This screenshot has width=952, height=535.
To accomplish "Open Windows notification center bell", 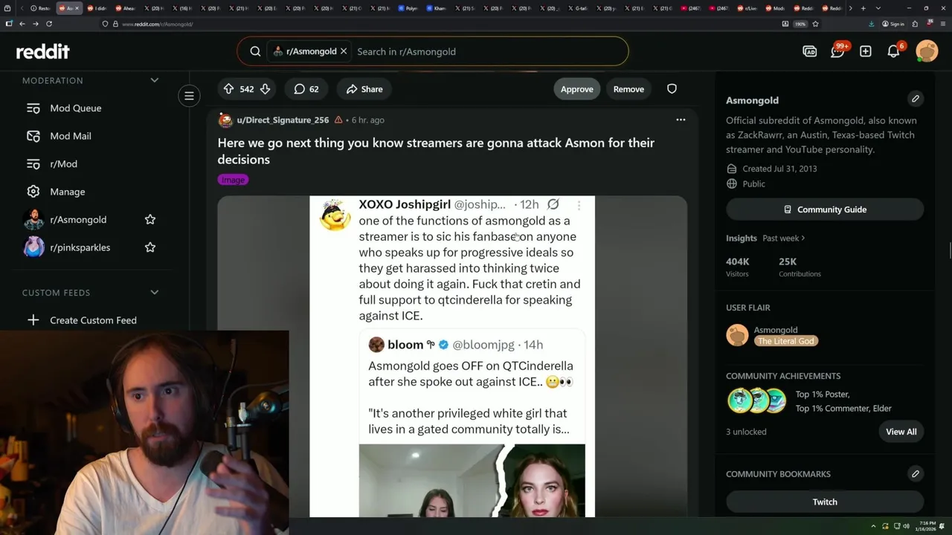I will (942, 526).
